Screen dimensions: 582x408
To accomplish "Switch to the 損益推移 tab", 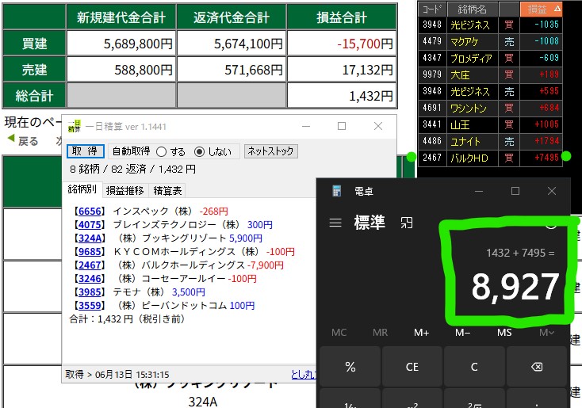I will click(124, 191).
